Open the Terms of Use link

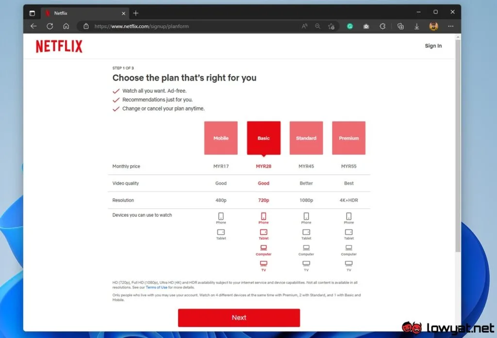[157, 287]
